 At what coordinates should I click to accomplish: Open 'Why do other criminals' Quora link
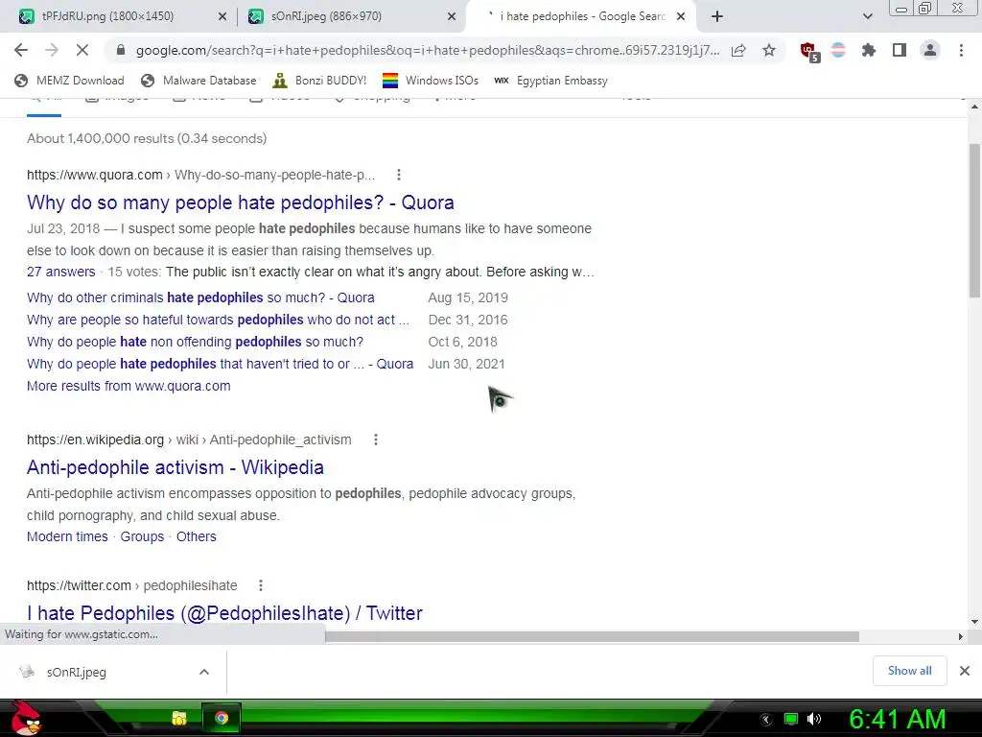200,297
